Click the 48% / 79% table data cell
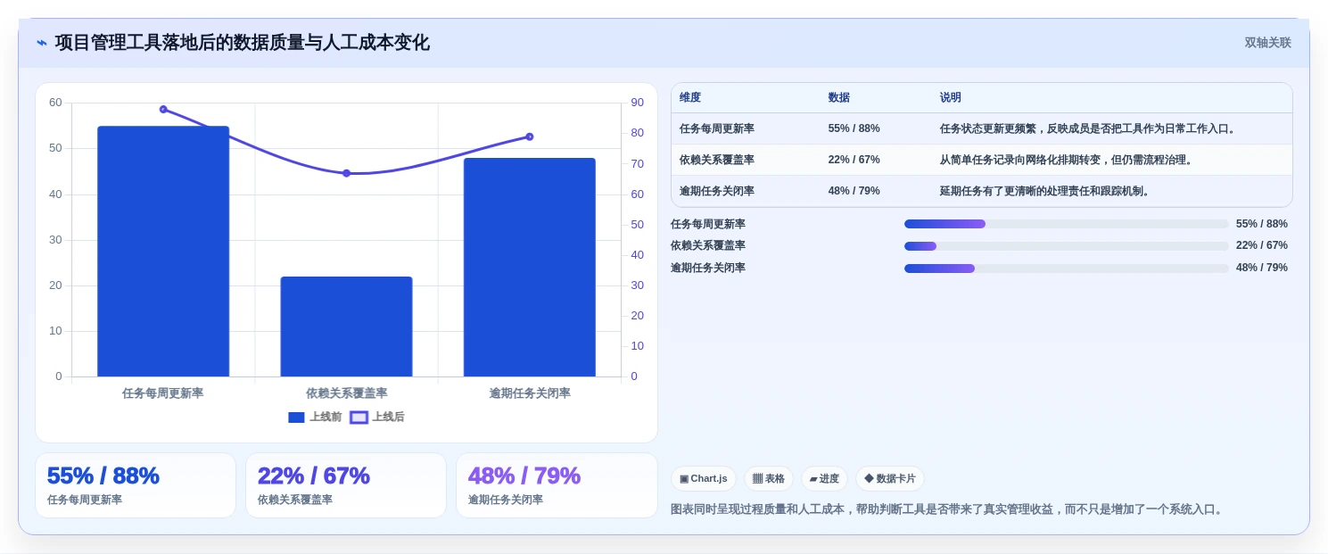Viewport: 1328px width, 554px height. (854, 191)
